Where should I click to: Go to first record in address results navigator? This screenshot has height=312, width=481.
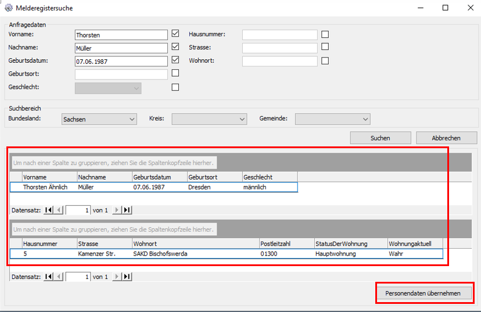pos(49,277)
